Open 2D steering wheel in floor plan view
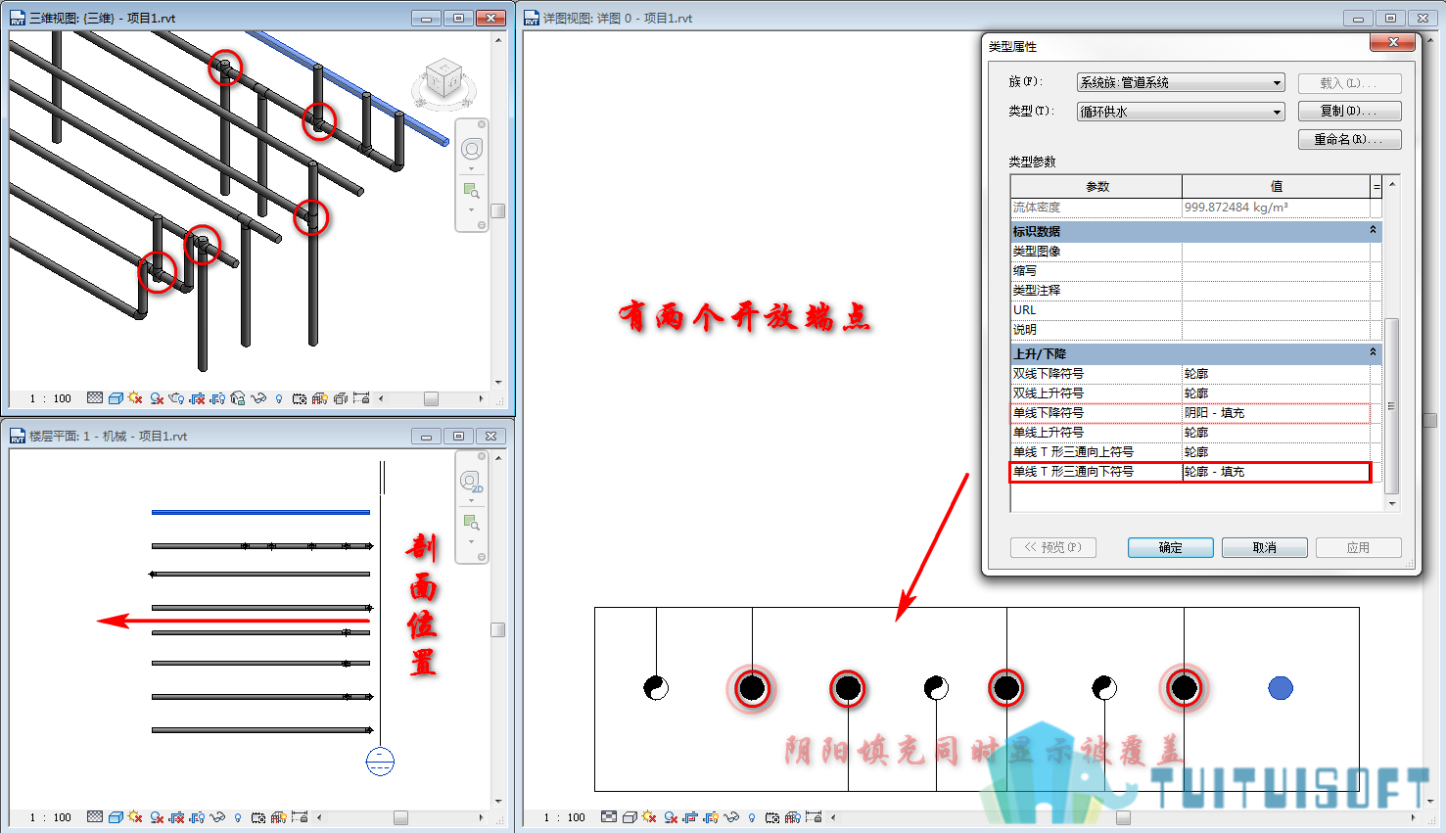This screenshot has width=1446, height=833. coord(472,481)
